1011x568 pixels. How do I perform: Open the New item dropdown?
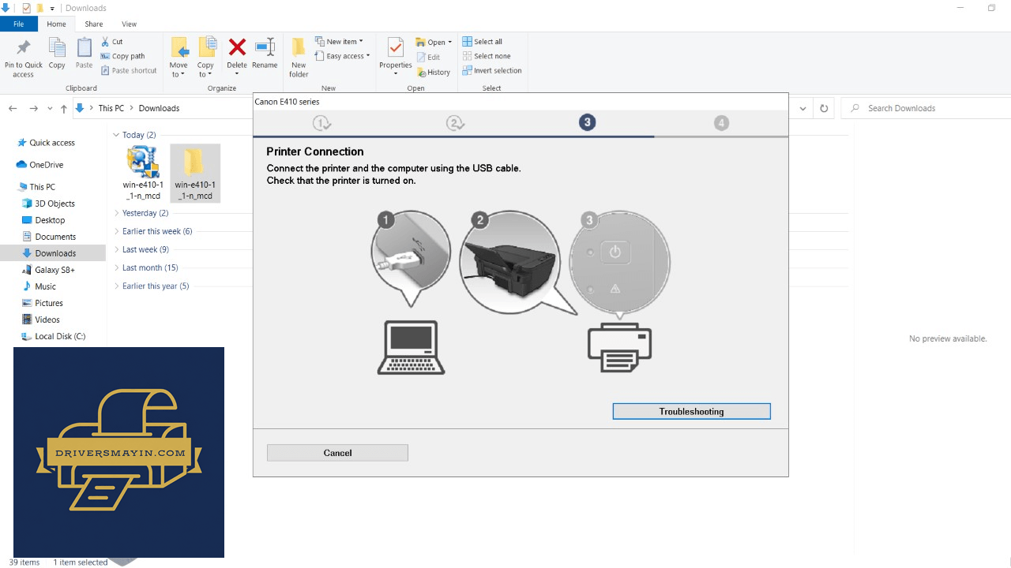coord(339,42)
